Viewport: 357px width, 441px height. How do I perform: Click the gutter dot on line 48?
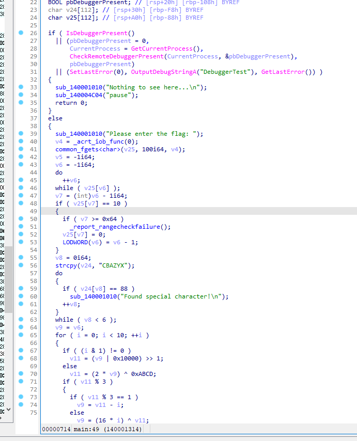[x=21, y=203]
